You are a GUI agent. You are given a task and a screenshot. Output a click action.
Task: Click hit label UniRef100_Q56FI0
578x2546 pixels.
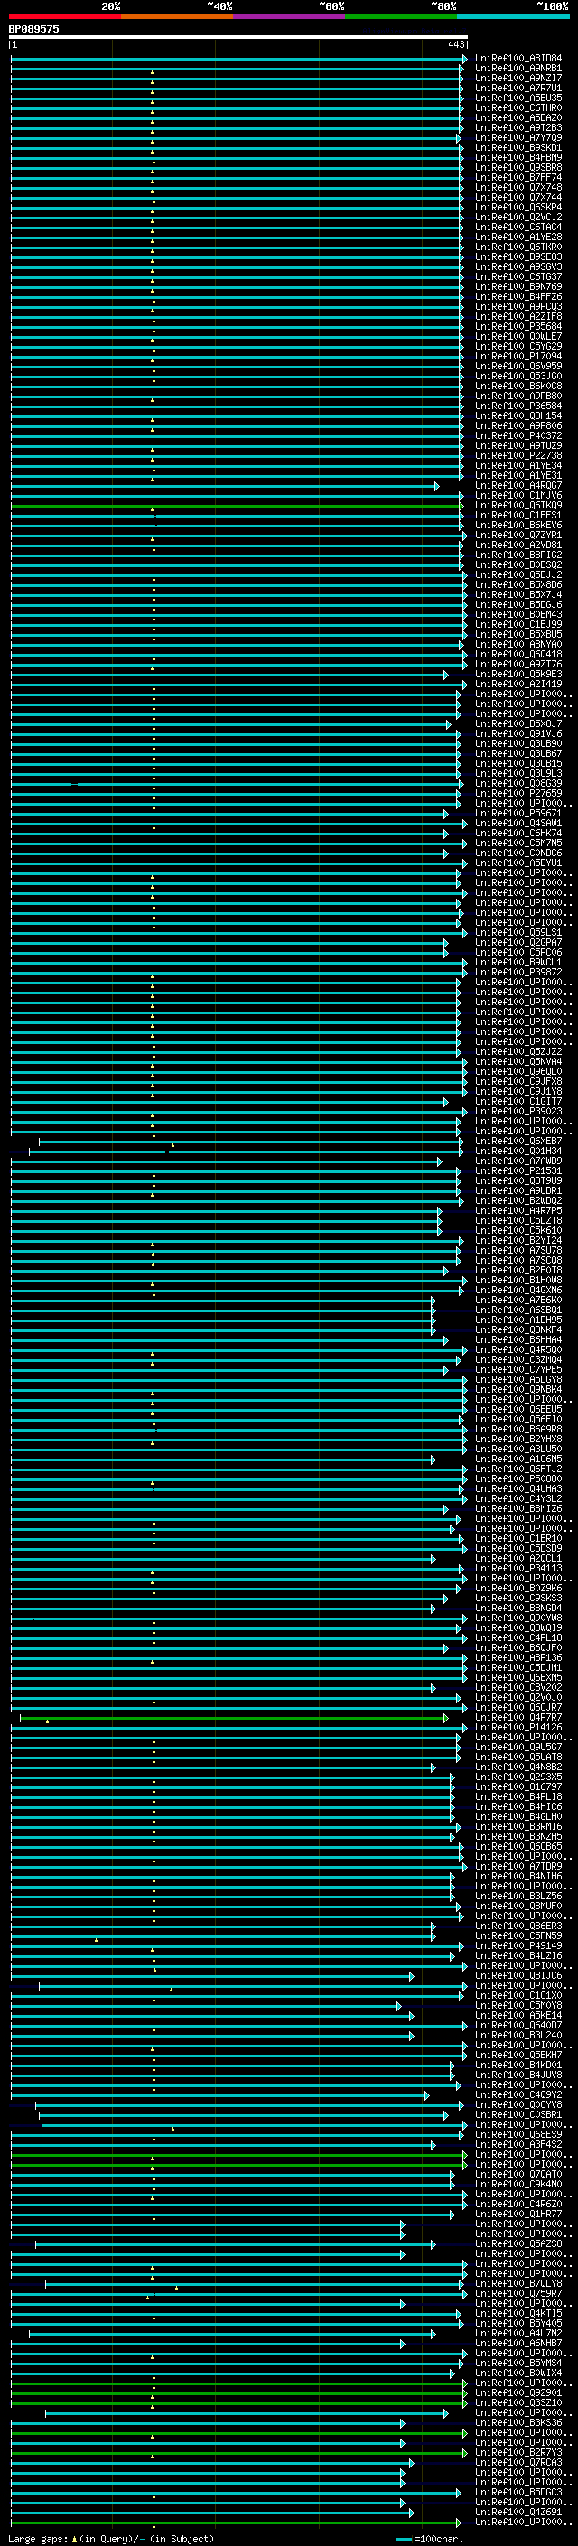click(517, 1419)
